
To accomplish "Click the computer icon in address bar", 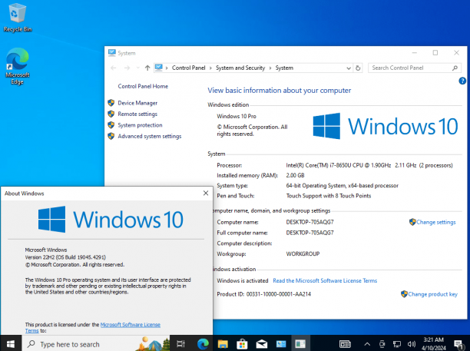I will (158, 68).
